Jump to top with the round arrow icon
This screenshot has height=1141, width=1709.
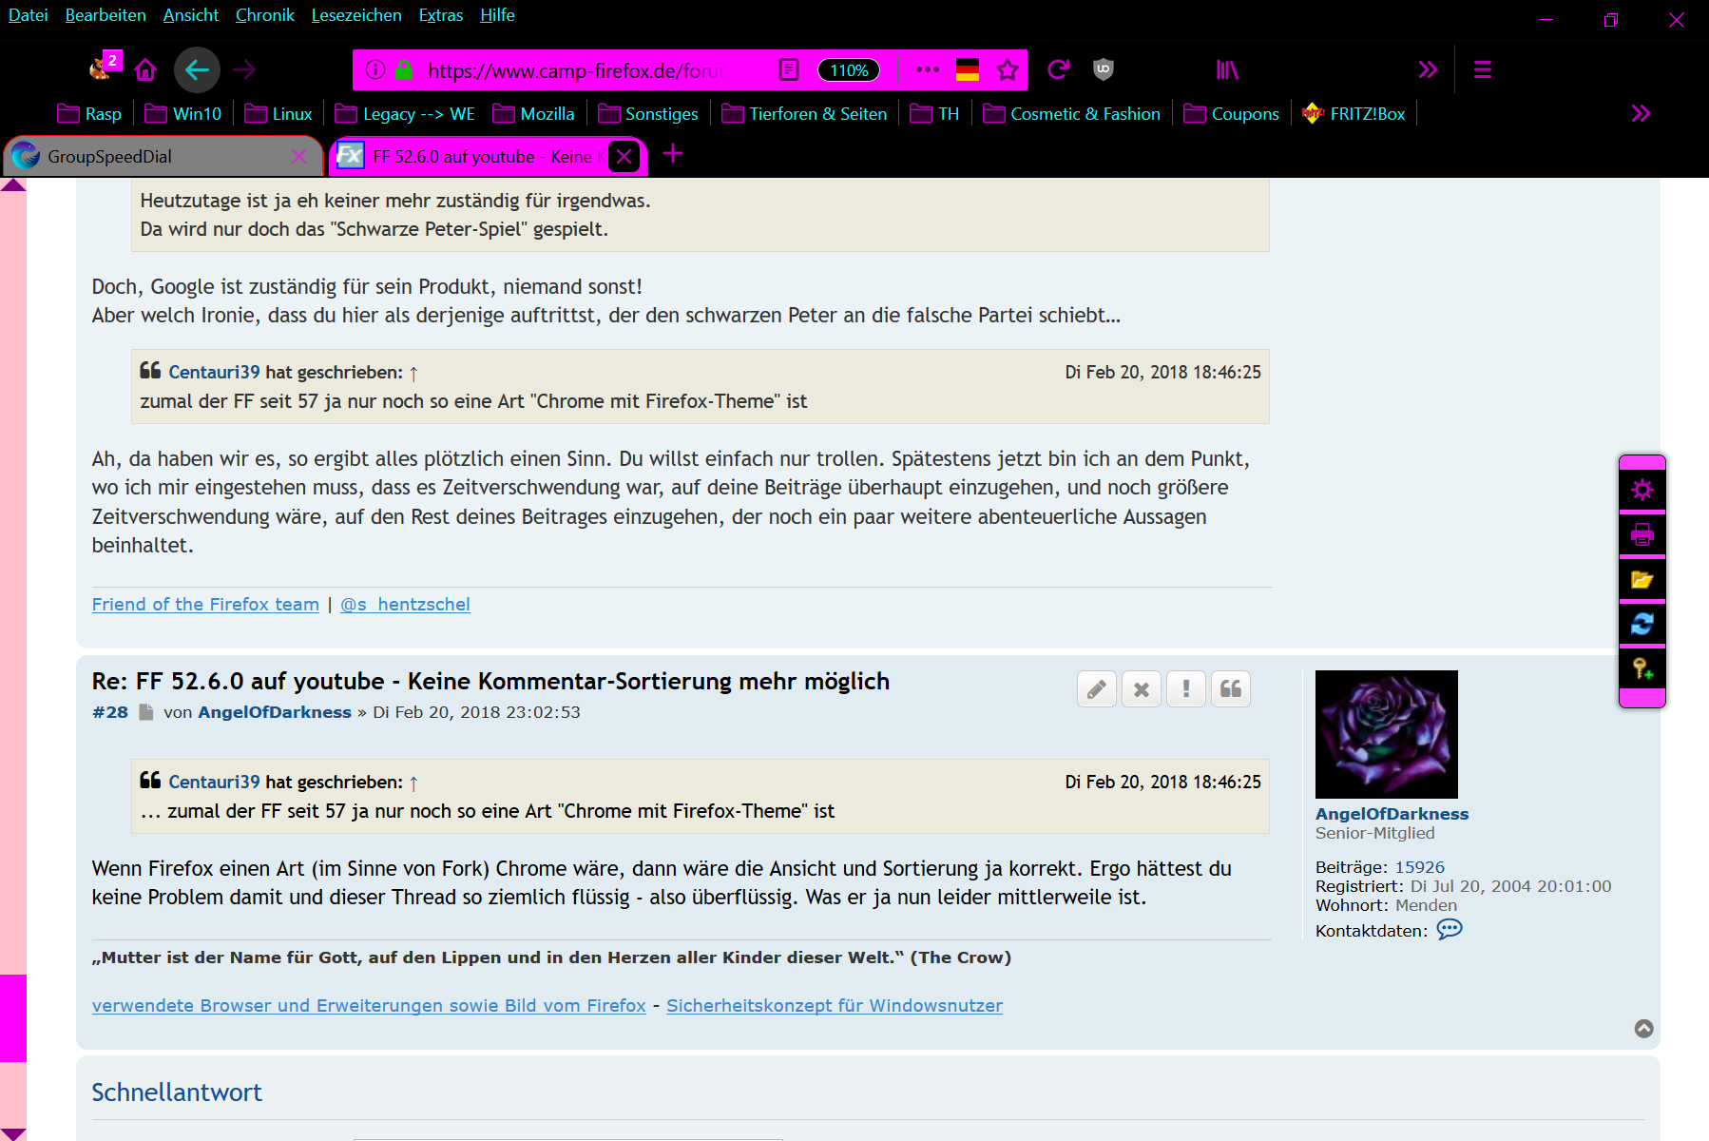[1643, 1029]
